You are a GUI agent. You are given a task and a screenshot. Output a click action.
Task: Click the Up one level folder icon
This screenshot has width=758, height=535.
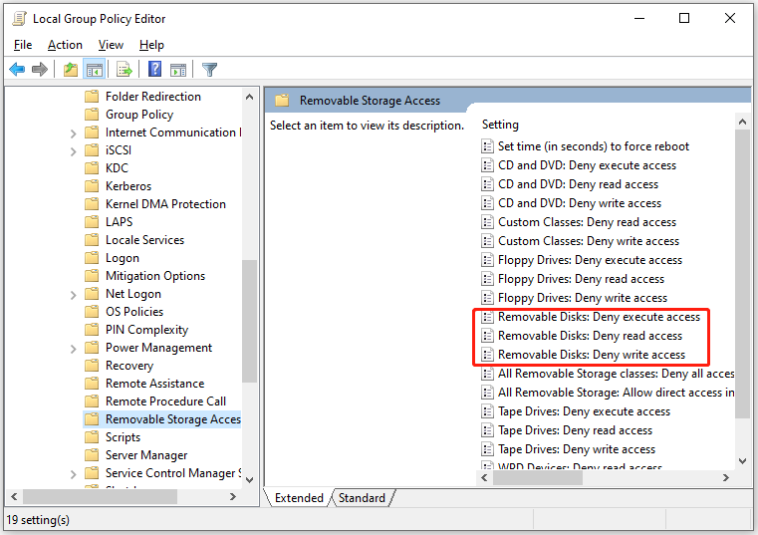[x=71, y=69]
